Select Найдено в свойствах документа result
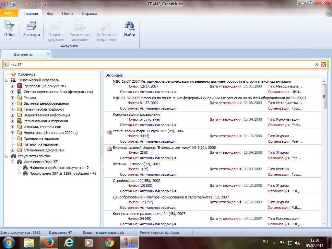Image resolution: width=332 pixels, height=249 pixels. click(x=59, y=168)
